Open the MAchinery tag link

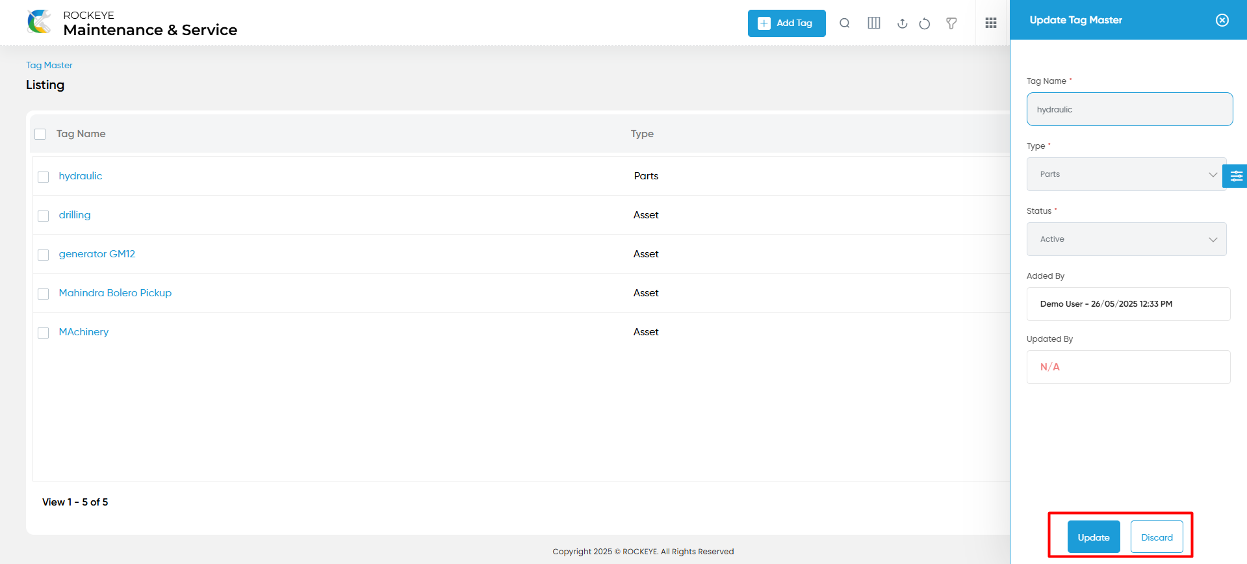84,332
